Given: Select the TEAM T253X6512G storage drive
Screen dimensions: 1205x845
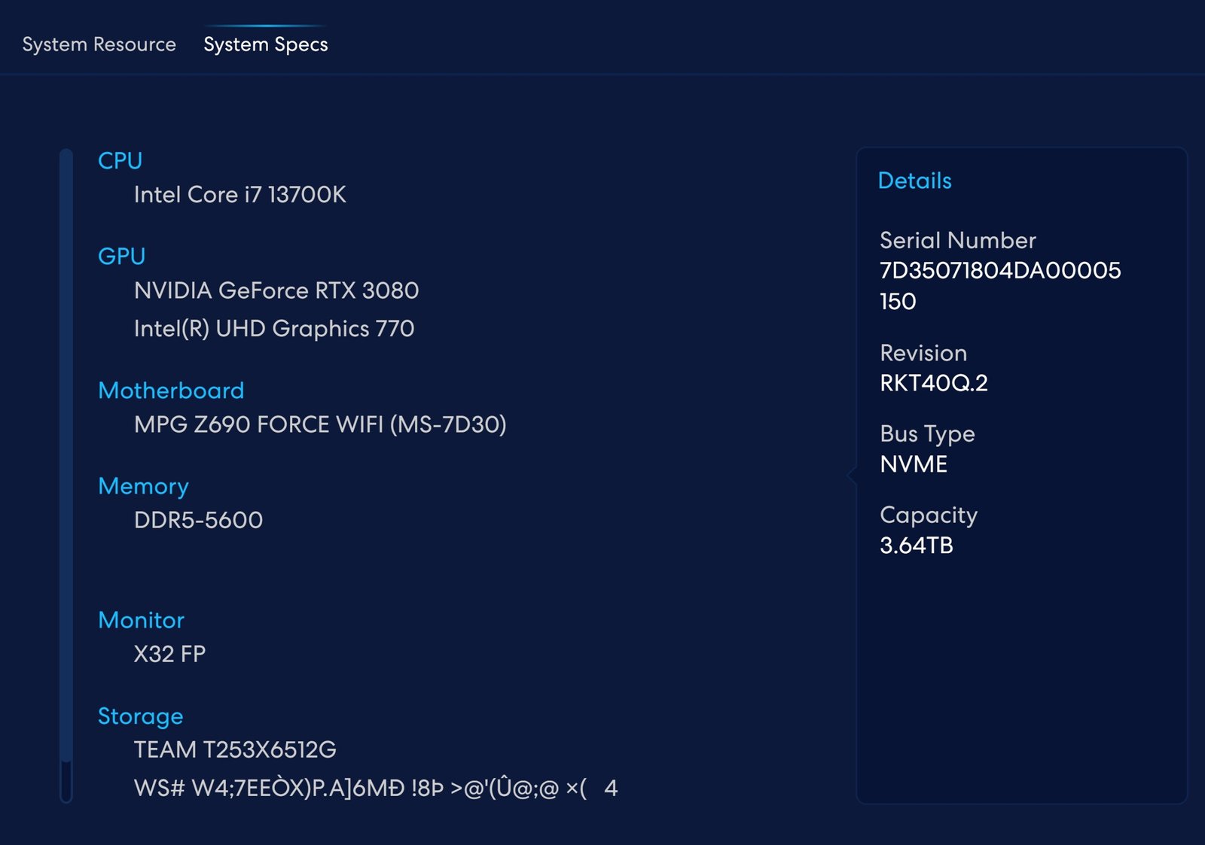Looking at the screenshot, I should pos(235,749).
